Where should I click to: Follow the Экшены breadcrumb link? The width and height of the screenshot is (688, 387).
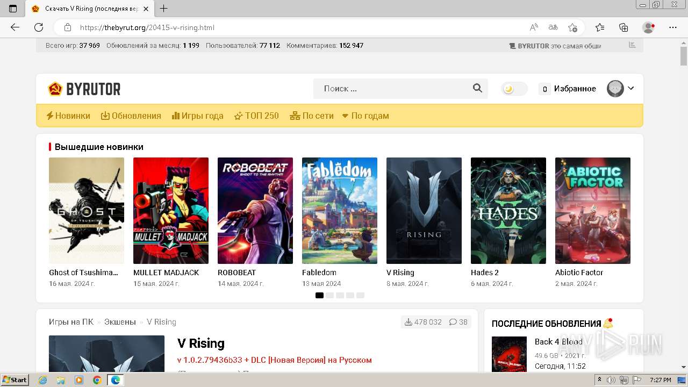120,322
